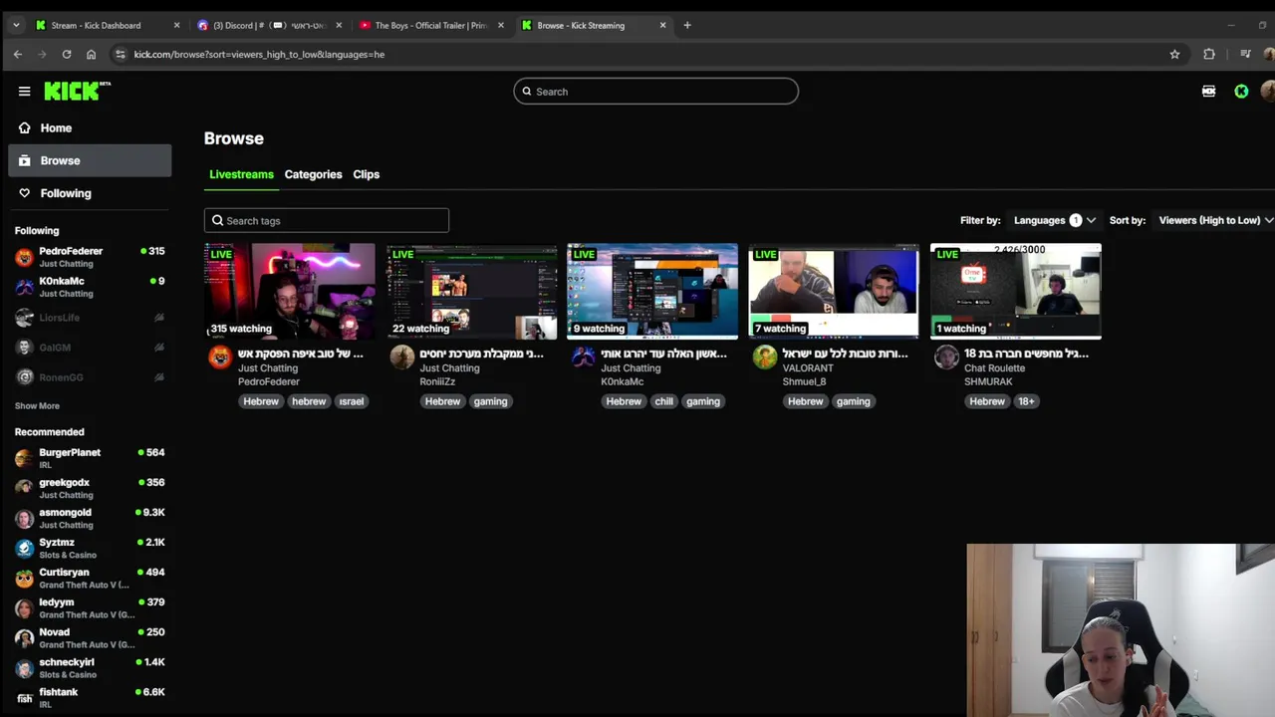The width and height of the screenshot is (1275, 717).
Task: Click K0nkaMc avatar in Following list
Action: tap(24, 287)
